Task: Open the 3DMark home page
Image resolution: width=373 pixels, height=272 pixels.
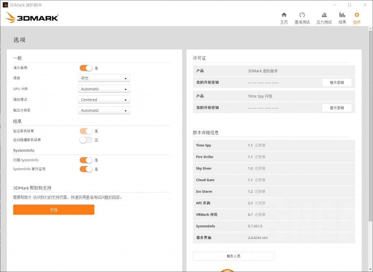Action: pos(284,17)
